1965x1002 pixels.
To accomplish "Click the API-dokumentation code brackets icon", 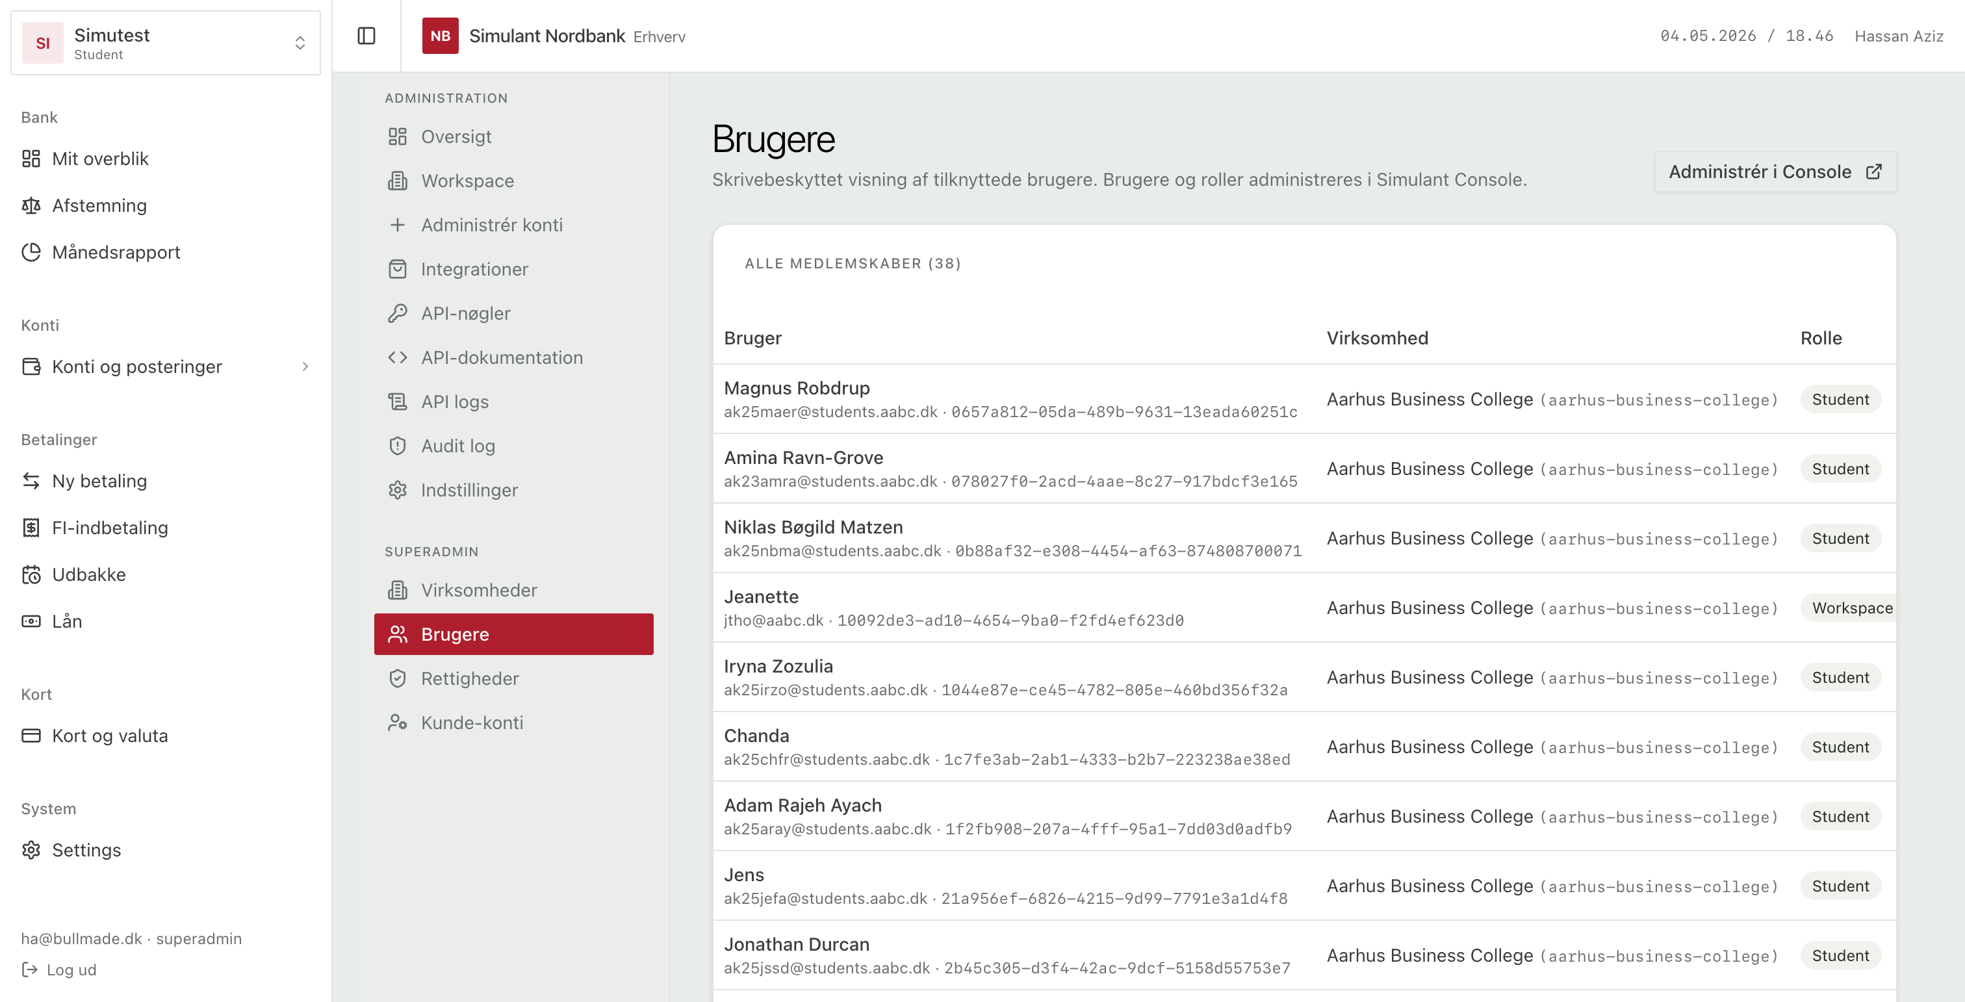I will (x=398, y=357).
